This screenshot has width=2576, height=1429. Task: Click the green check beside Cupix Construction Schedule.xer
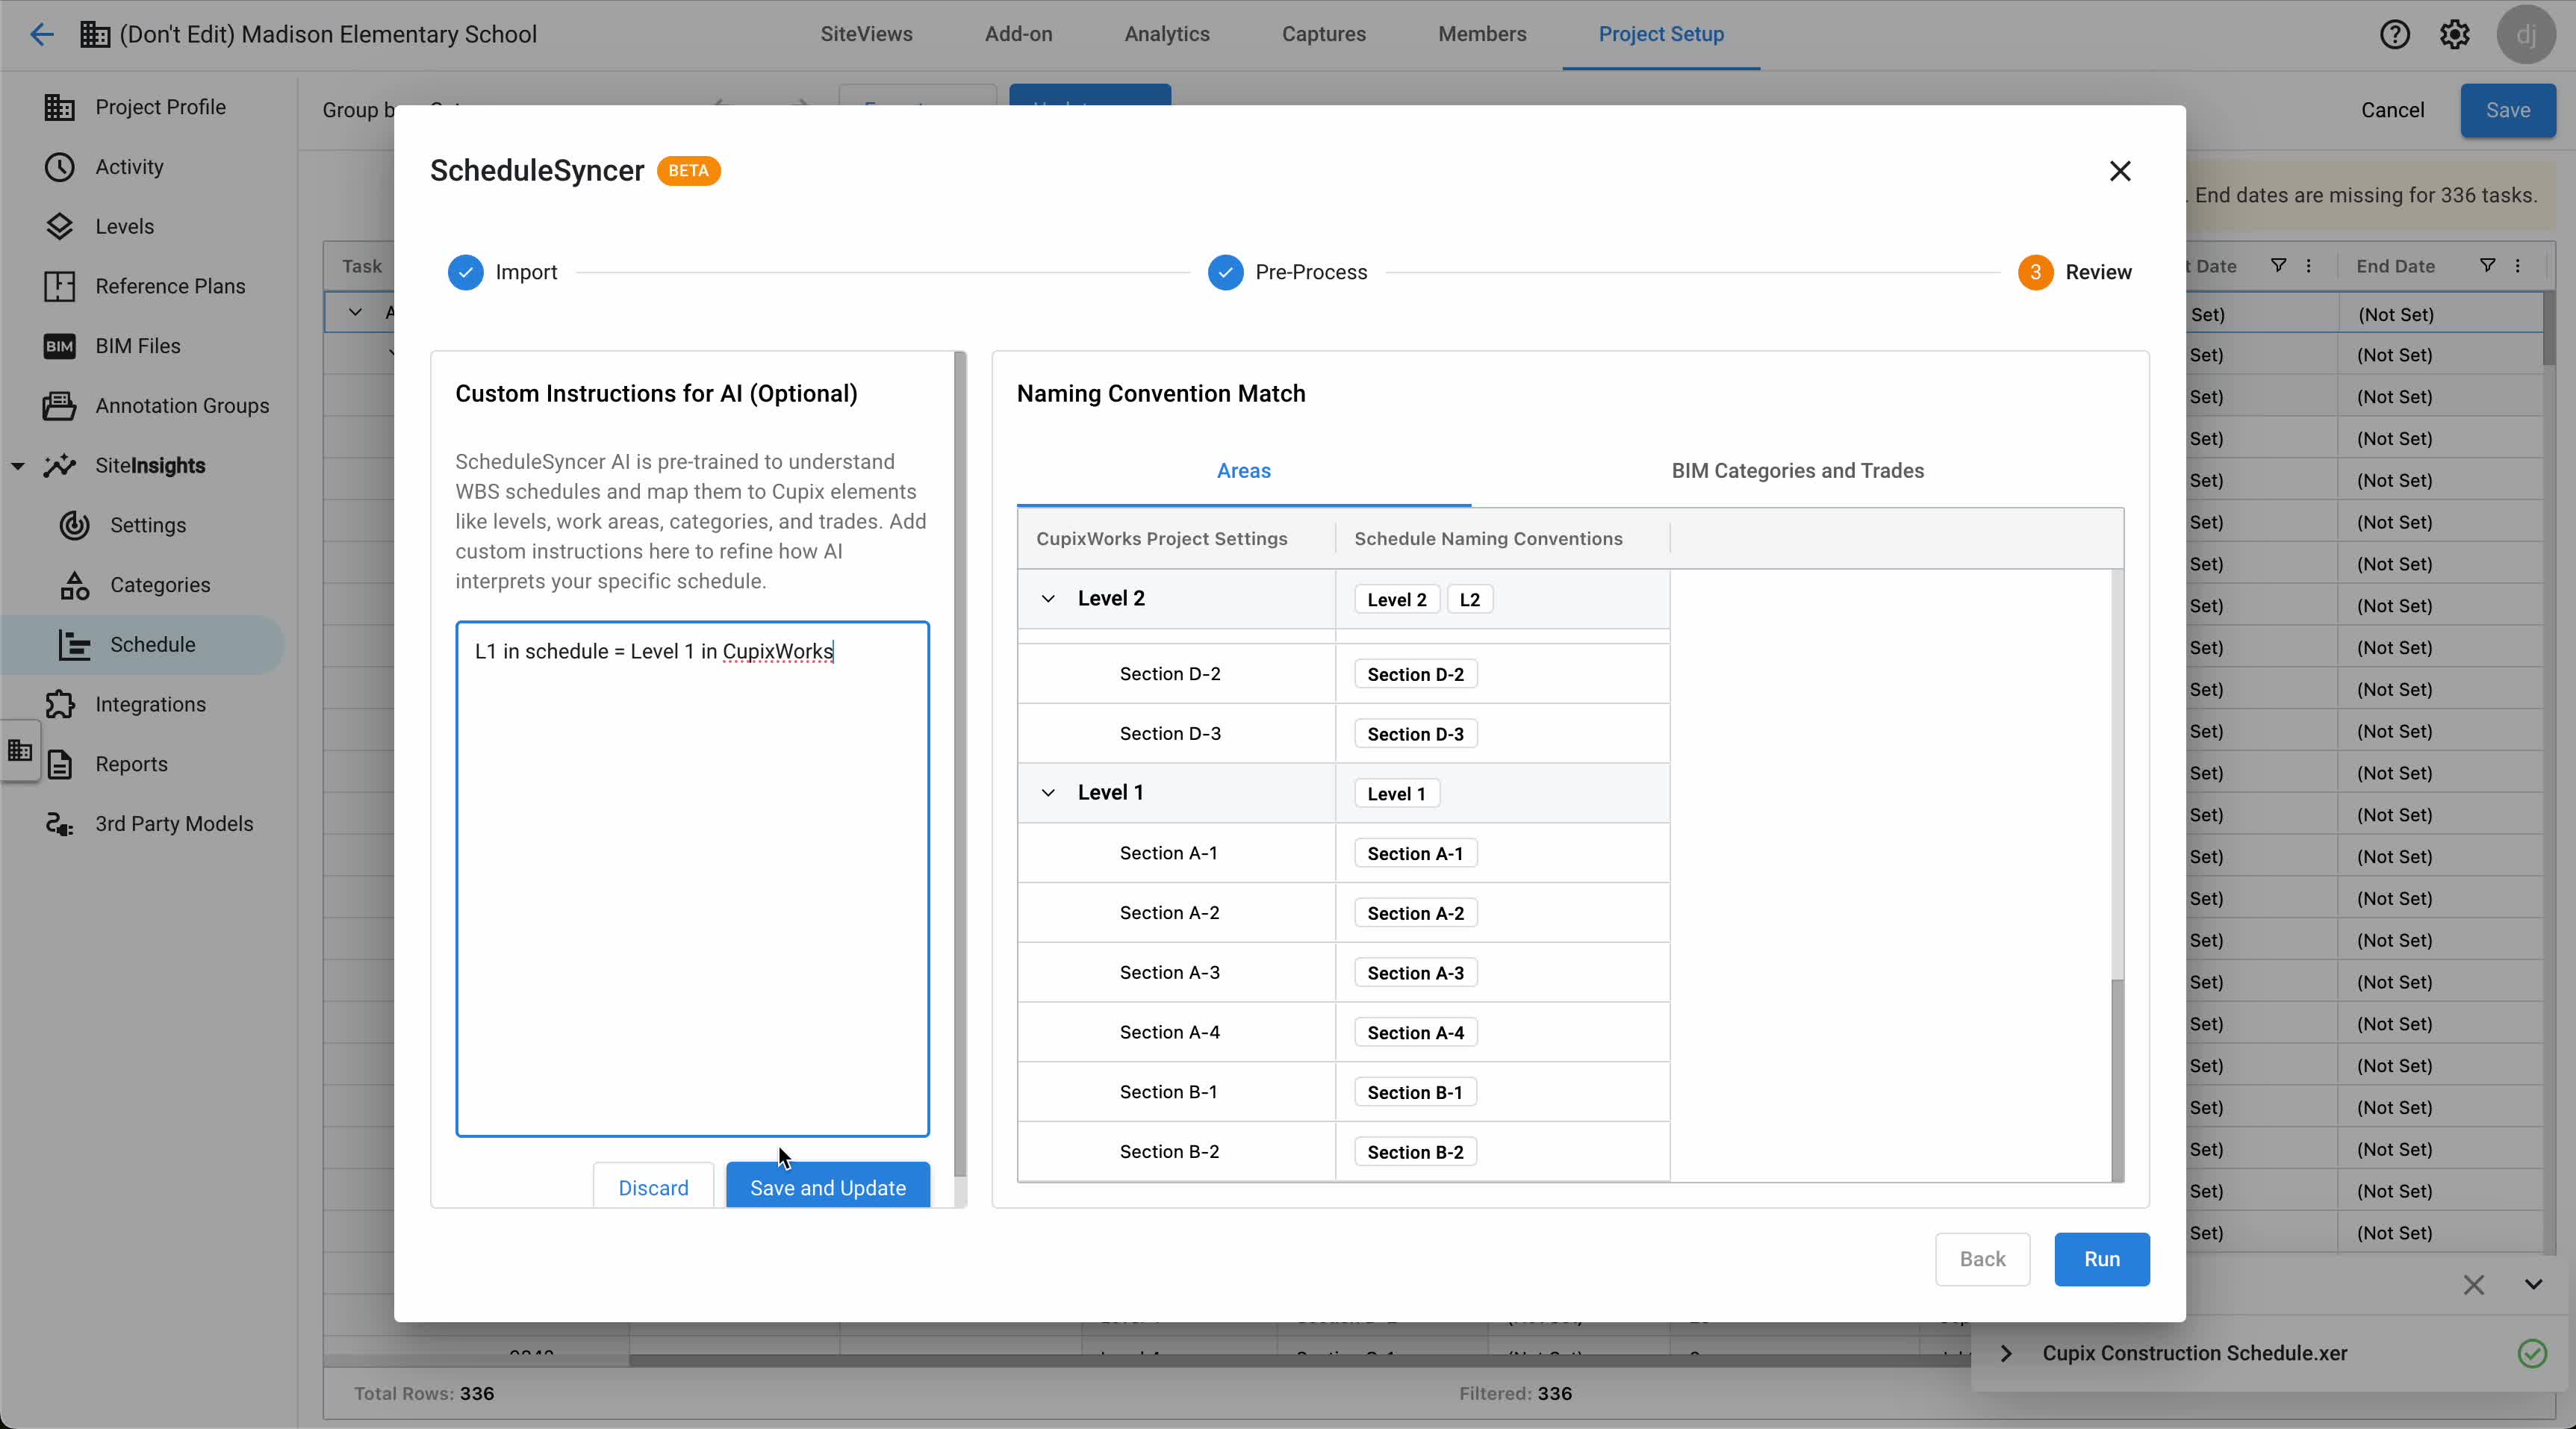coord(2532,1353)
